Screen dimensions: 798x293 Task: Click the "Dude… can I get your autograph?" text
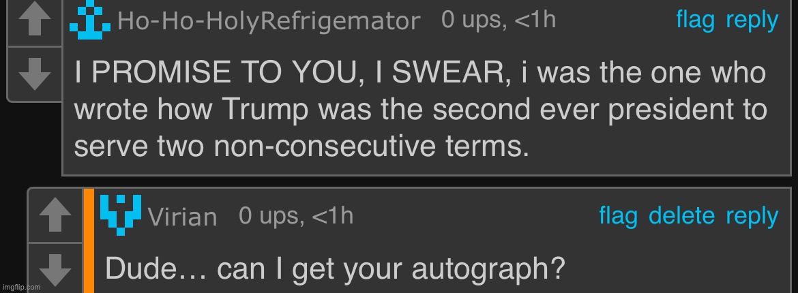335,269
